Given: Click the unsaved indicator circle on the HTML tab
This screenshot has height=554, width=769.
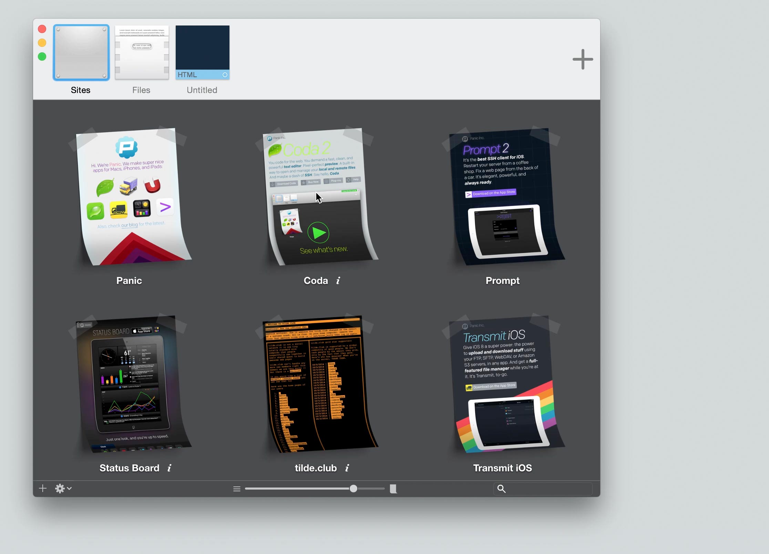Looking at the screenshot, I should (225, 75).
